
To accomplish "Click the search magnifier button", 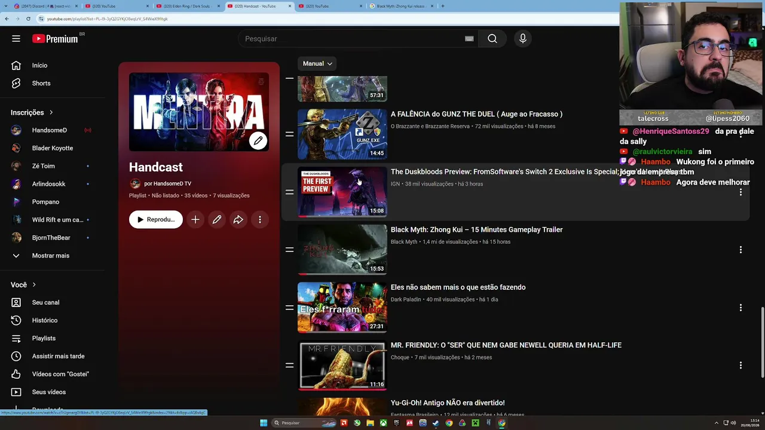I will (x=492, y=39).
